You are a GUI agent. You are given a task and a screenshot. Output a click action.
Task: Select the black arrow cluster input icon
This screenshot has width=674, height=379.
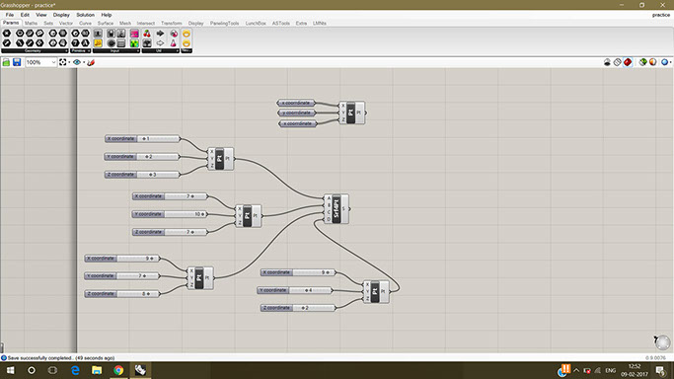pyautogui.click(x=160, y=34)
